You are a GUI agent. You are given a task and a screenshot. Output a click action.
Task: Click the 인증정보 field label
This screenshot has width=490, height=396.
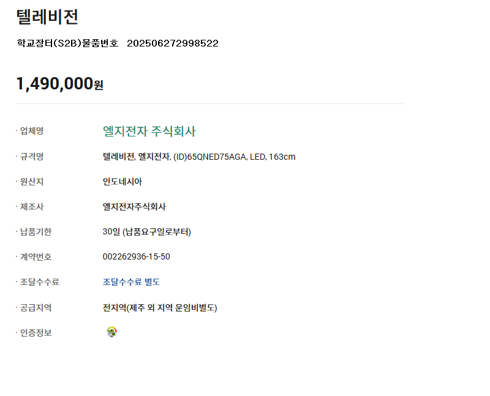pos(36,333)
